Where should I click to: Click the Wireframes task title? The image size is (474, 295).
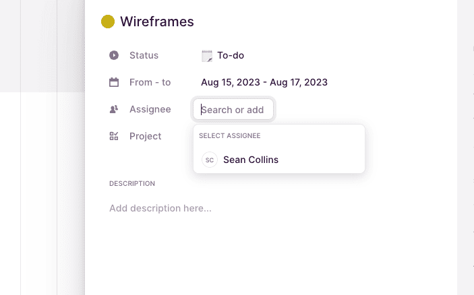157,22
